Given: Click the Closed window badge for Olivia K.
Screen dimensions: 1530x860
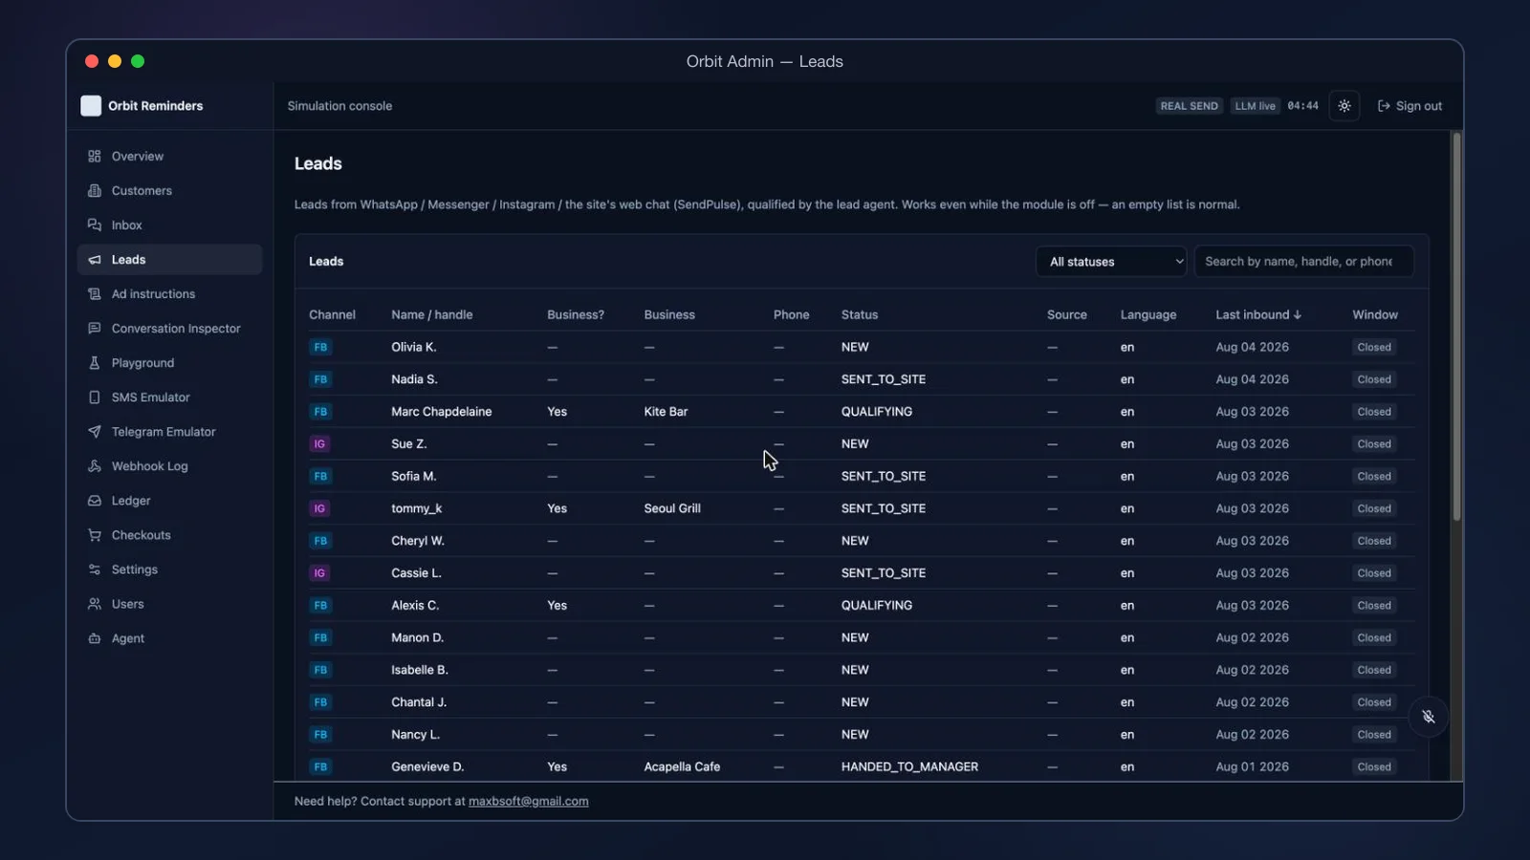Looking at the screenshot, I should pos(1374,347).
